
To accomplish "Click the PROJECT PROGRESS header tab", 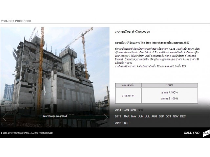I will [16, 21].
